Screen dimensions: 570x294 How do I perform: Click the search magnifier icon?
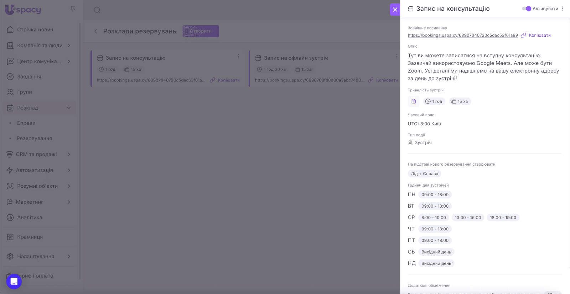tap(97, 10)
